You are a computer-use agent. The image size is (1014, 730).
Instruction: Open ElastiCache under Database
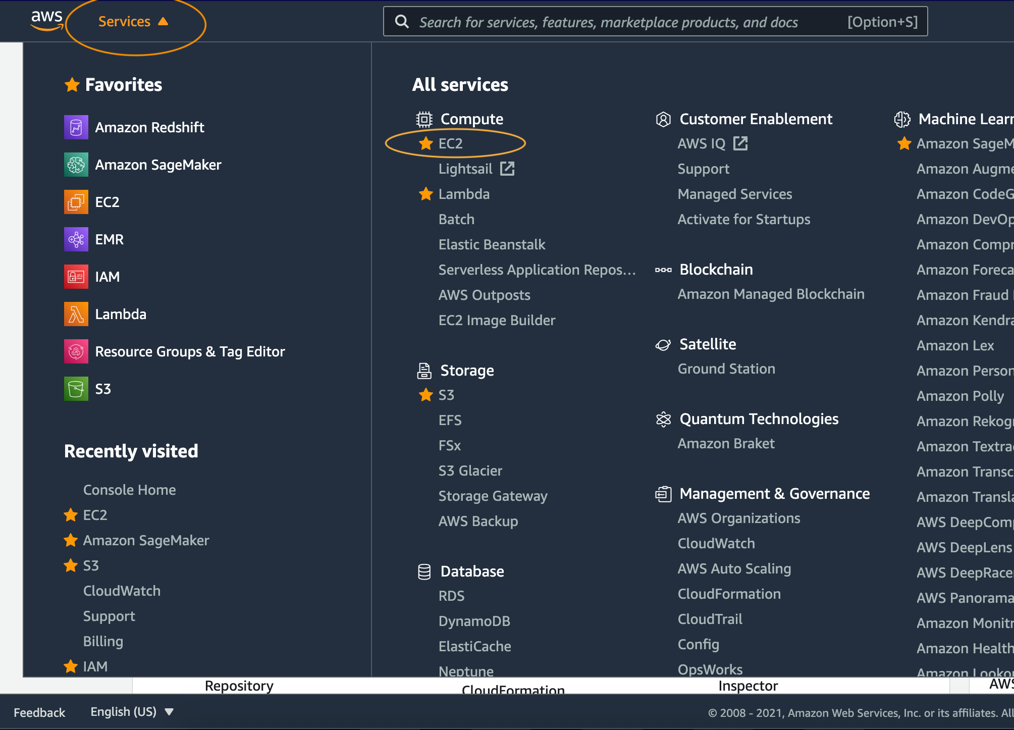click(x=475, y=646)
